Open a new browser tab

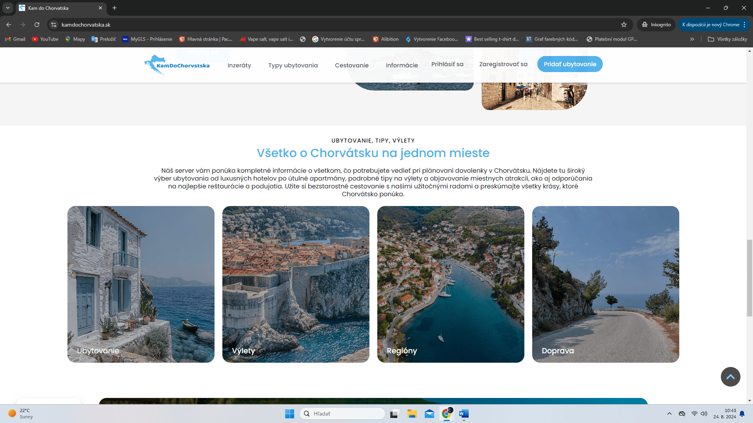(x=115, y=8)
